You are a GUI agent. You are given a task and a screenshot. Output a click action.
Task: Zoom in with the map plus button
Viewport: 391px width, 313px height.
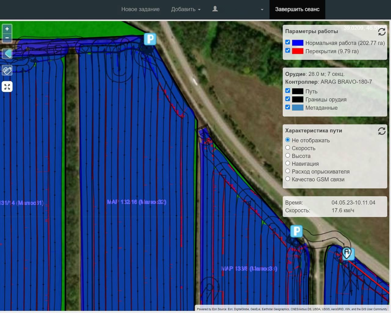point(7,29)
